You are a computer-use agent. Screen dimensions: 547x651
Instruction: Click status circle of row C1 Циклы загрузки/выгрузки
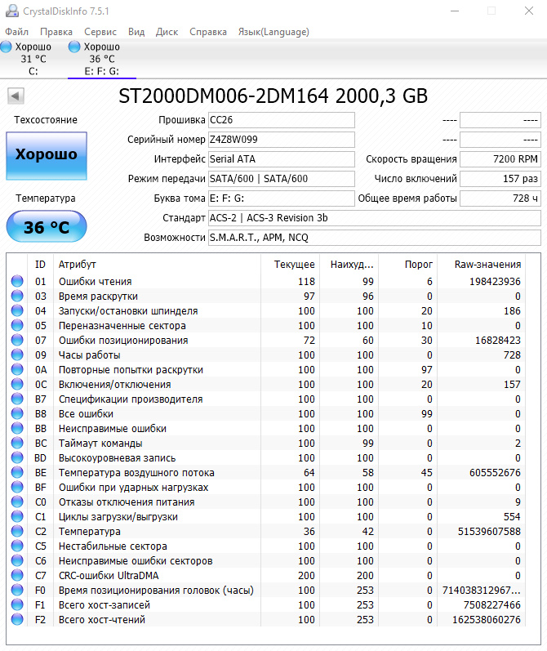pos(17,516)
